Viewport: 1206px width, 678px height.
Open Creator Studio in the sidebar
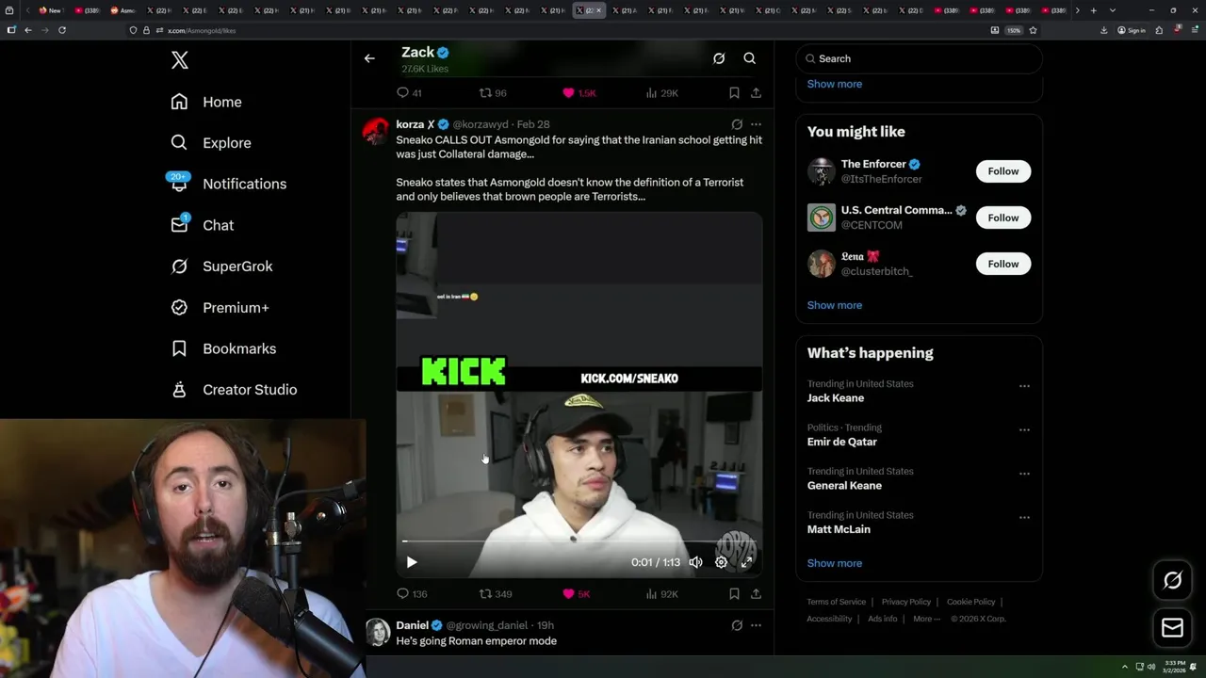(234, 390)
